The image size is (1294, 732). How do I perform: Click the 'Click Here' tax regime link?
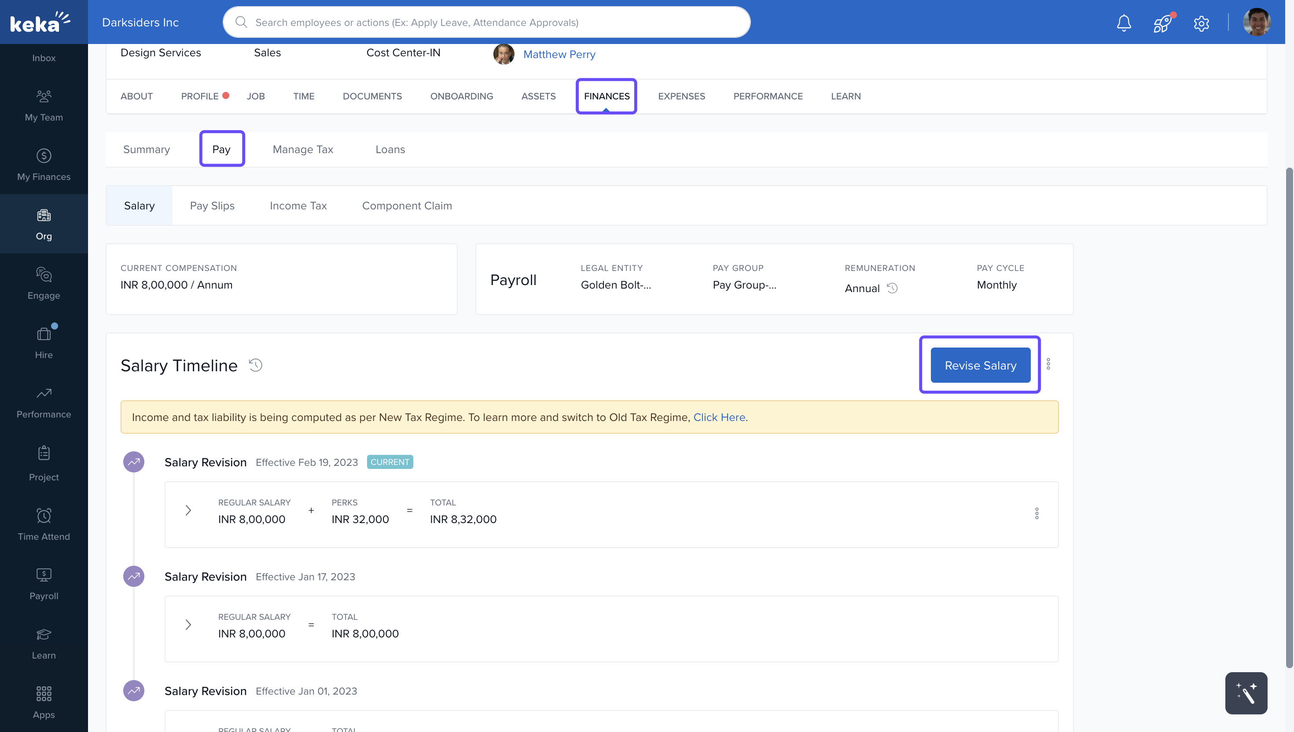pyautogui.click(x=719, y=417)
